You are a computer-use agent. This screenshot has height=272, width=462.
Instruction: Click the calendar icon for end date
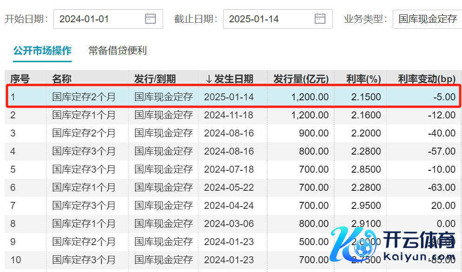pyautogui.click(x=320, y=19)
